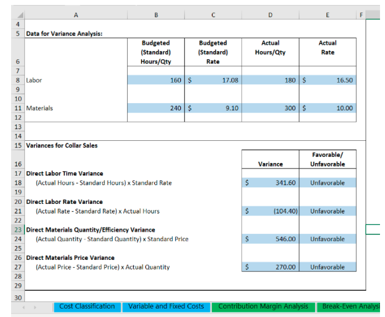Screen dimensions: 385x317
Task: Select the Break-Even Analysis sheet tab
Action: tap(348, 306)
